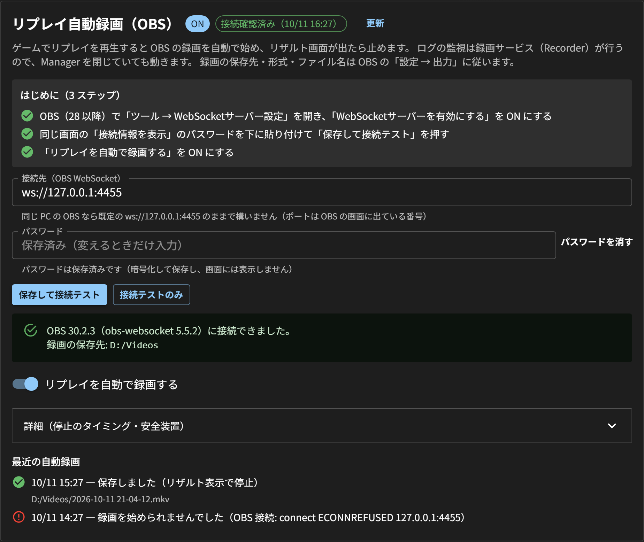Click the heading はじめに (3 ステップ)

coord(70,95)
